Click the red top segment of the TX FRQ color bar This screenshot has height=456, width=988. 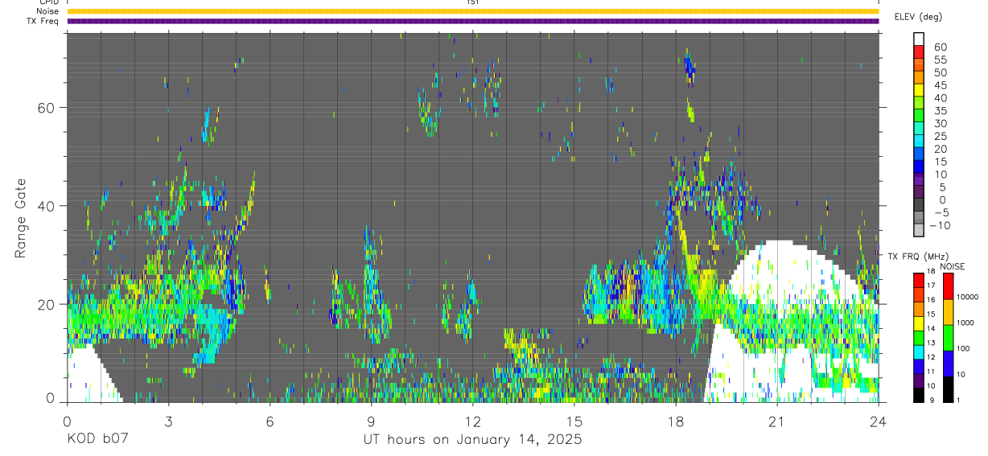coord(919,279)
